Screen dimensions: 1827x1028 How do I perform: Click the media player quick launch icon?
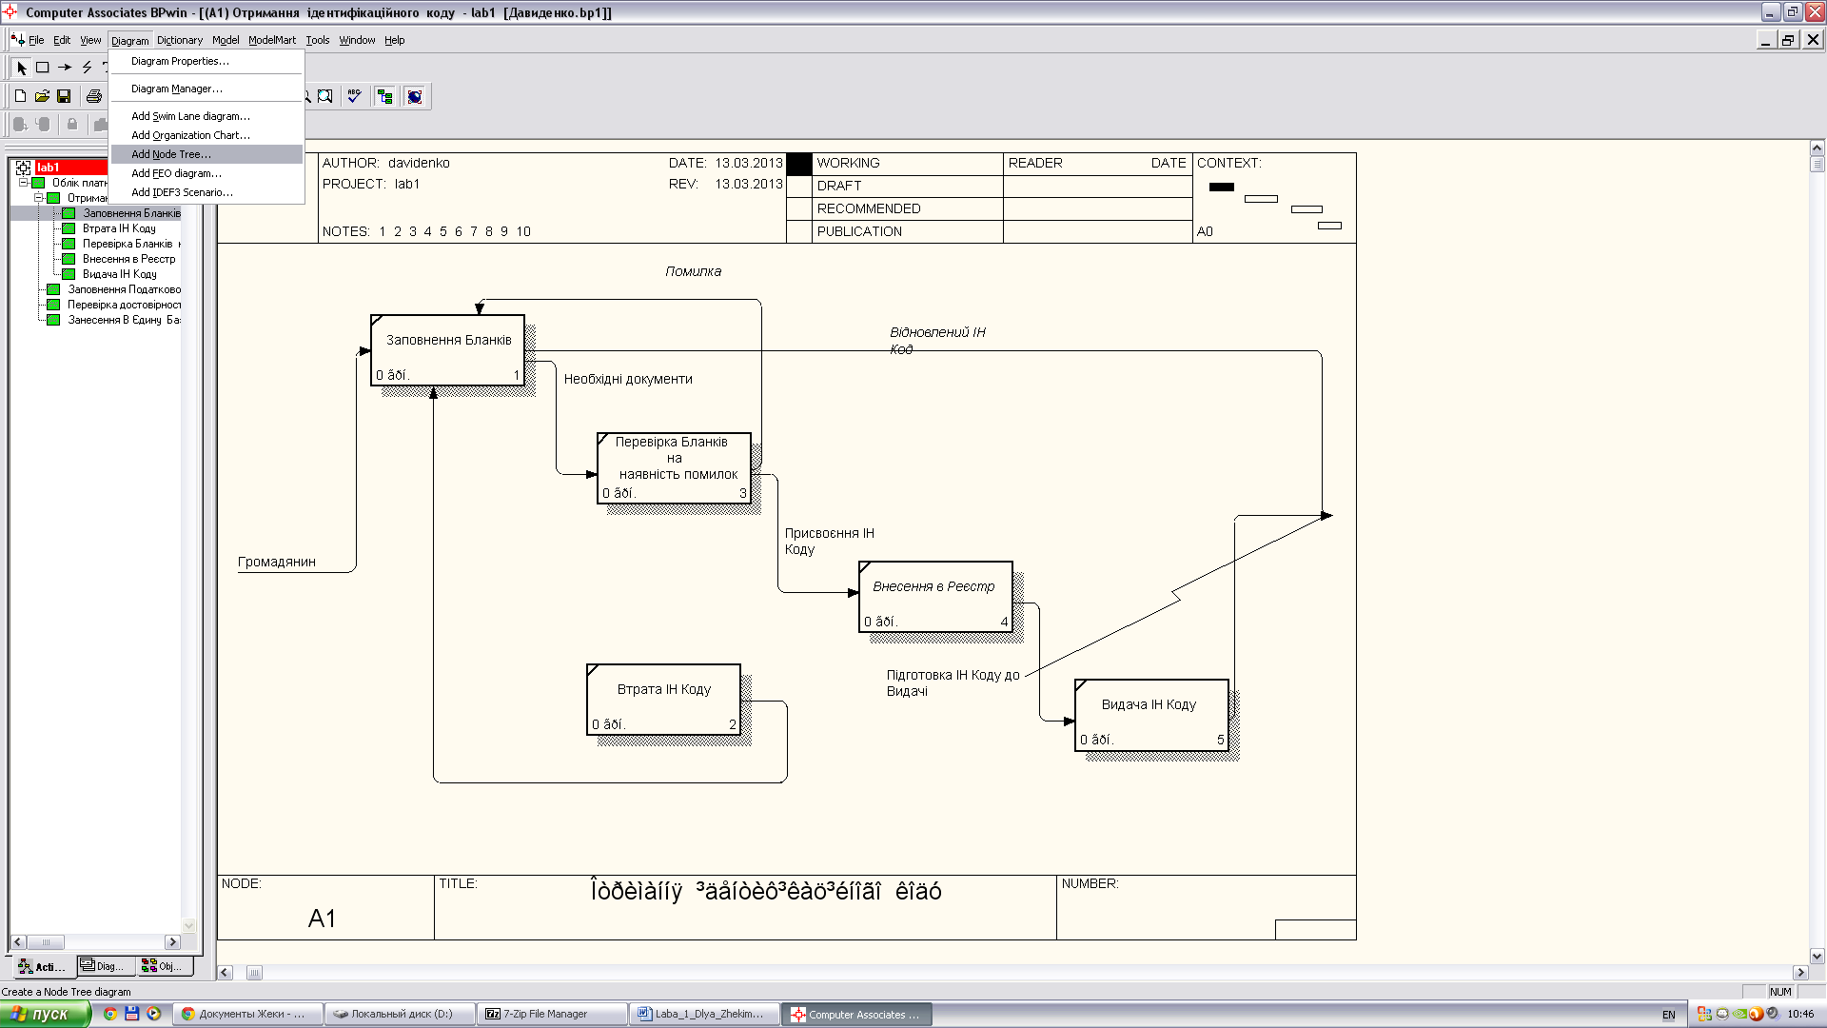tap(153, 1014)
